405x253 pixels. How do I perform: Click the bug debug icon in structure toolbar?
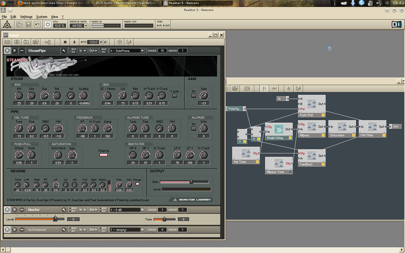288,89
